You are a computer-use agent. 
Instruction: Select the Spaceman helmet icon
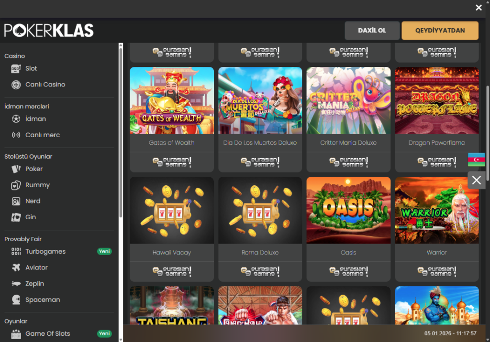click(x=16, y=299)
